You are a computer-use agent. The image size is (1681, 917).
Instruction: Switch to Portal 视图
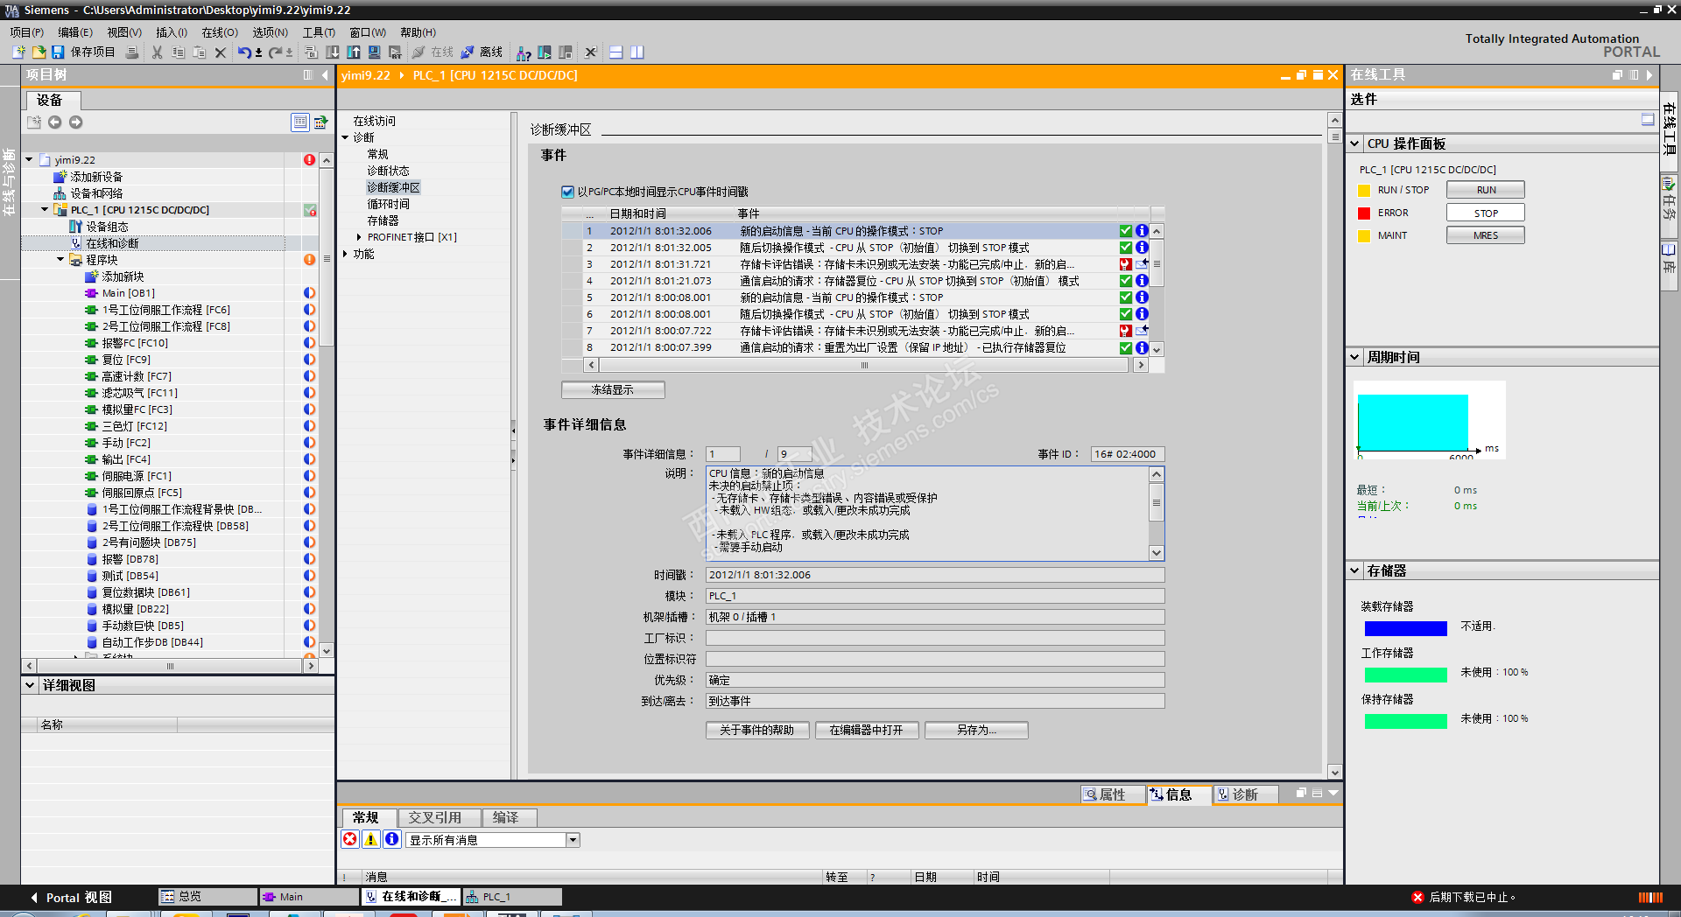[71, 897]
